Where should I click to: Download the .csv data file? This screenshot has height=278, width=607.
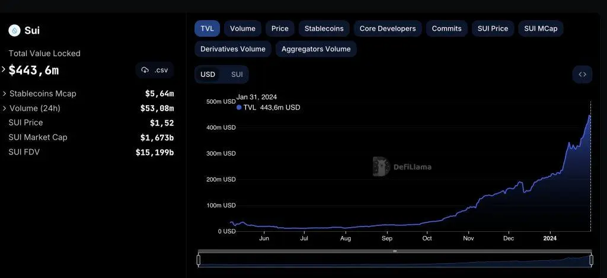(155, 70)
